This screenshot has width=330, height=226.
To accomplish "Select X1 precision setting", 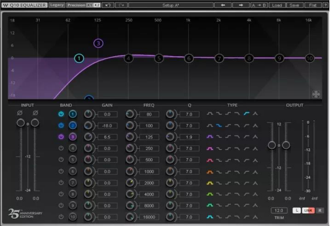I will click(x=89, y=5).
